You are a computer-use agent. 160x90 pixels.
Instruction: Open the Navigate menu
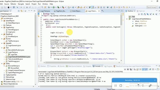pos(21,4)
